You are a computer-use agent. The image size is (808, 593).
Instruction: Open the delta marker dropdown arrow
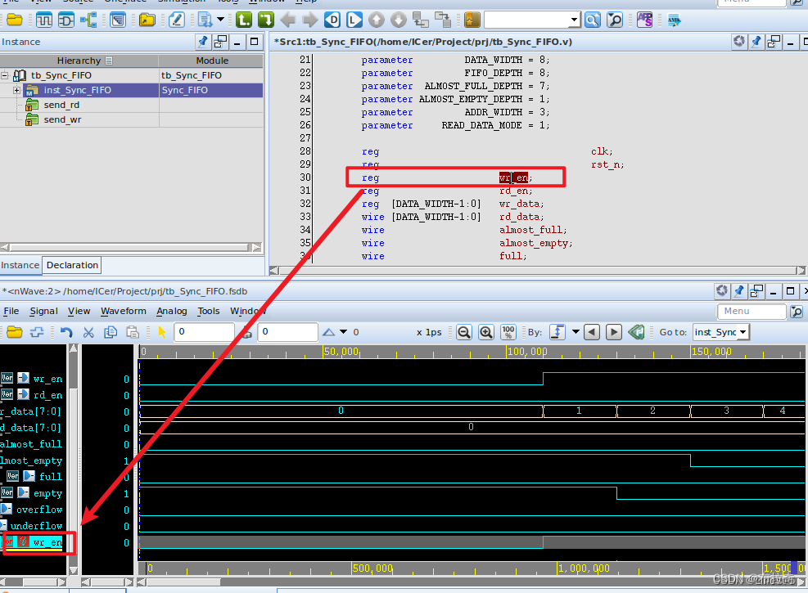(x=343, y=332)
